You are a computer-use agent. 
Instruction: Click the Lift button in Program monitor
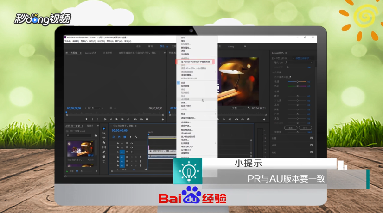[x=236, y=119]
